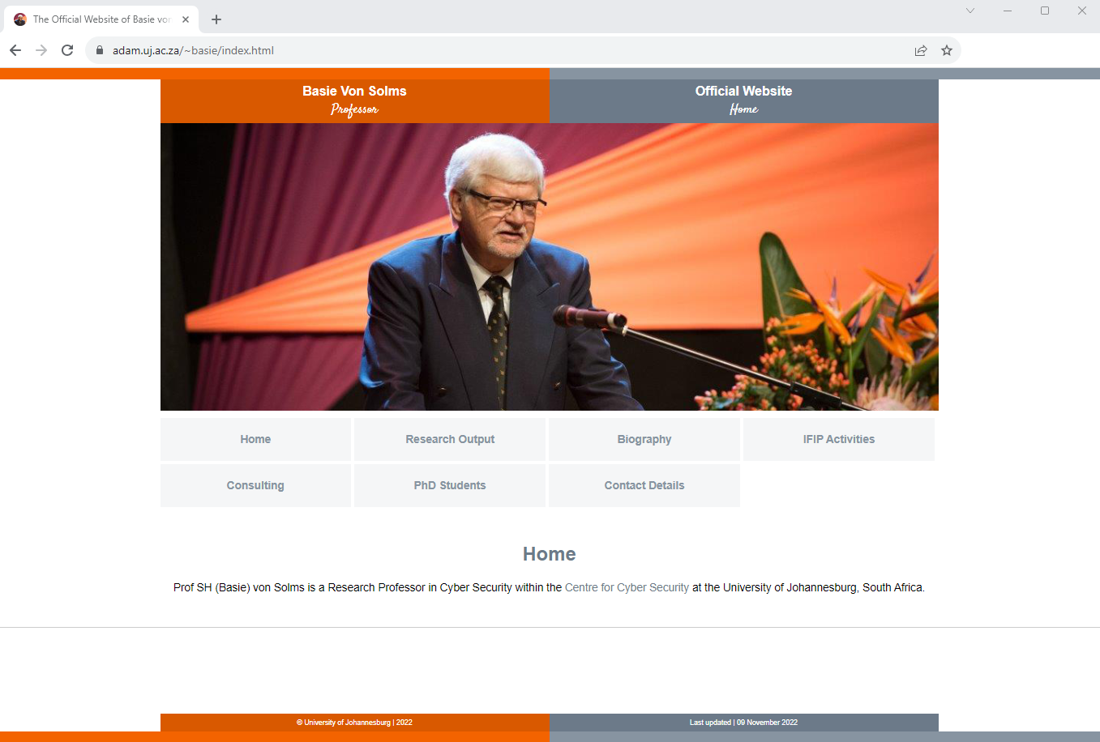The width and height of the screenshot is (1100, 742).
Task: Click the University of Johannesburg 2022 footer
Action: [x=354, y=723]
